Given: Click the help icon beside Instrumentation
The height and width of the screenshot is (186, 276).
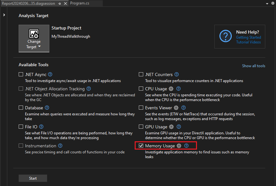Looking at the screenshot, I should click(60, 146).
